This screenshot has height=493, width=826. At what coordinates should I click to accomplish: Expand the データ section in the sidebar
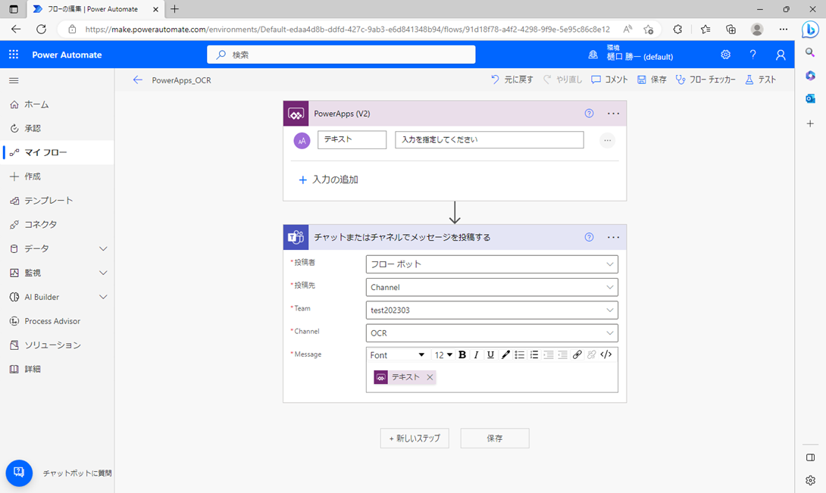[103, 248]
